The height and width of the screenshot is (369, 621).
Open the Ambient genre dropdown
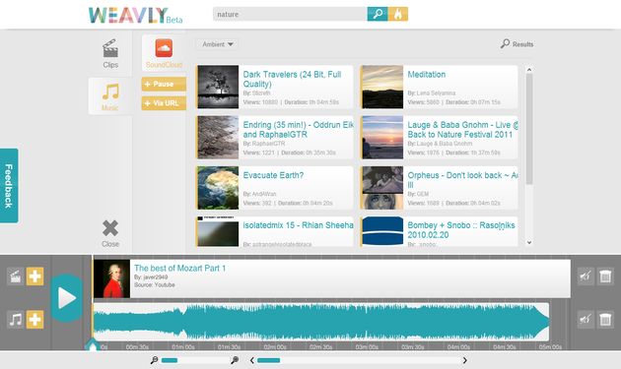coord(218,44)
